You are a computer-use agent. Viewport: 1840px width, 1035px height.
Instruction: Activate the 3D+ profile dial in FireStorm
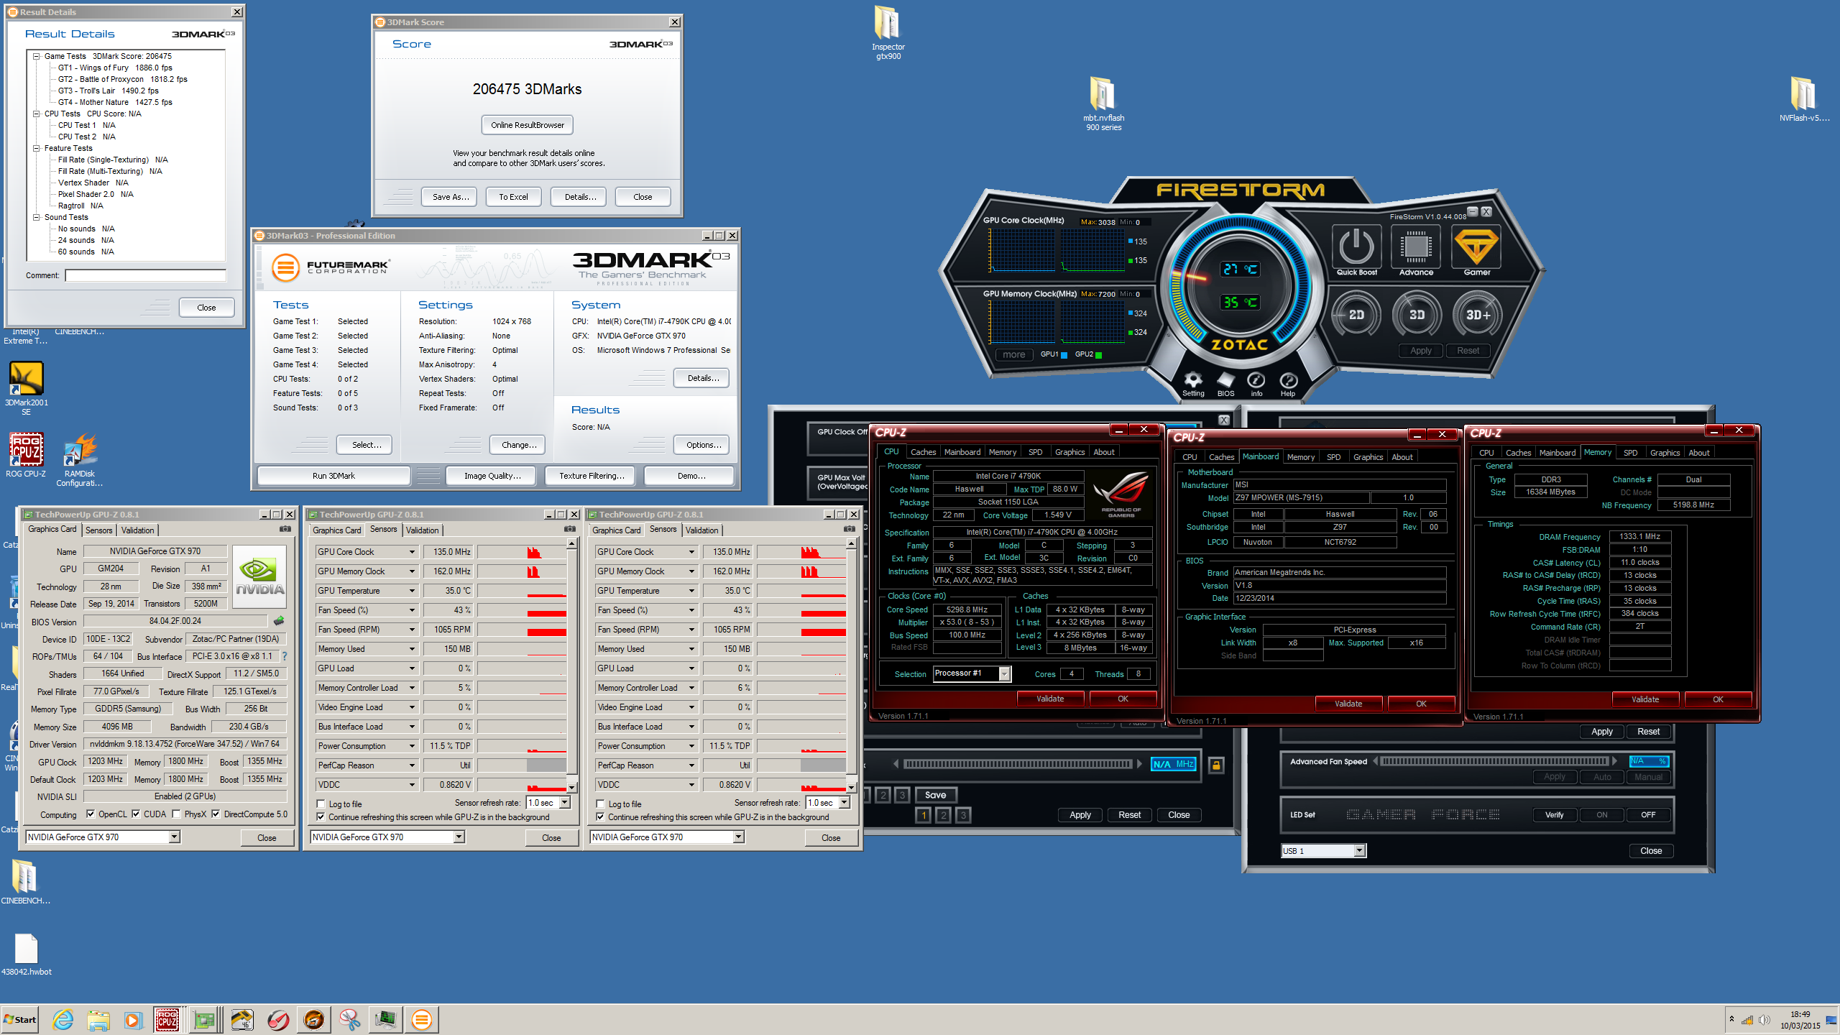(1478, 315)
